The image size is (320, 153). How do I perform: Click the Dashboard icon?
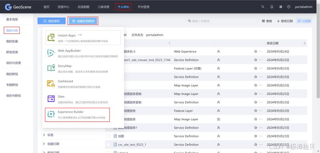pos(51,83)
